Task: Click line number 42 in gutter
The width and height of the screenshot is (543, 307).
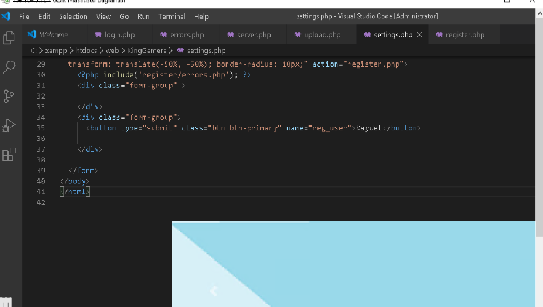Action: (x=41, y=203)
